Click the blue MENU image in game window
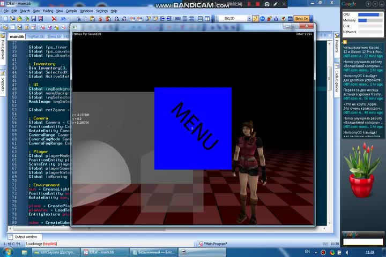The image size is (386, 257). (193, 128)
